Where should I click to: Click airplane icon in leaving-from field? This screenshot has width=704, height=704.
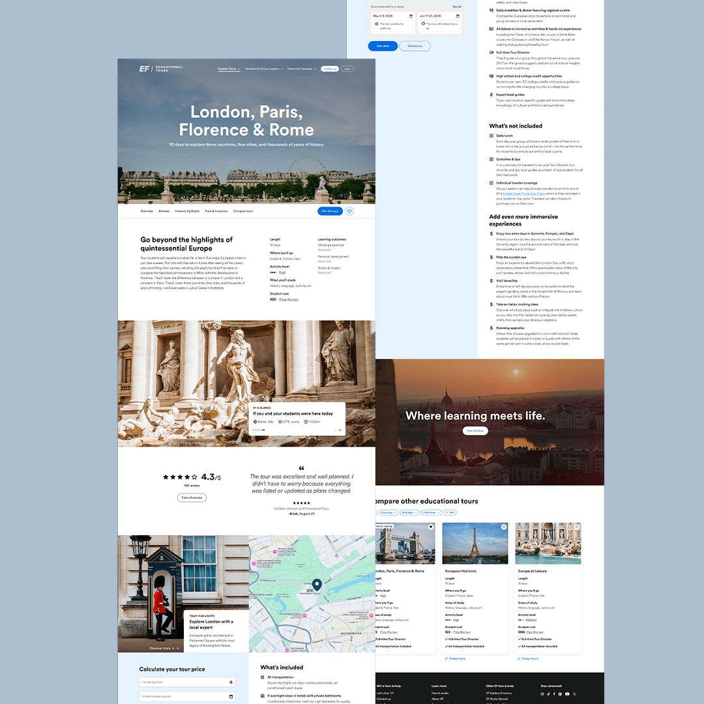[231, 682]
